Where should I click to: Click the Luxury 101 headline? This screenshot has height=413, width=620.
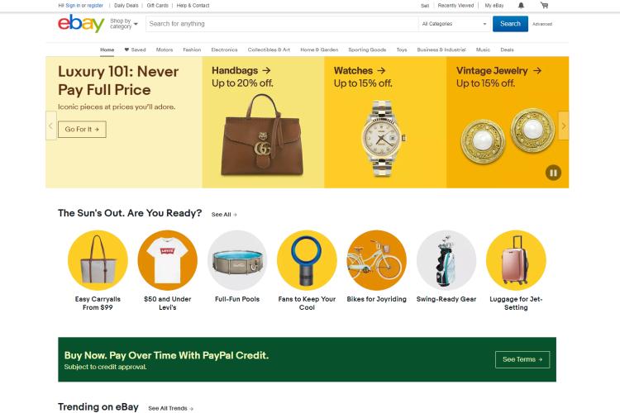tap(118, 81)
